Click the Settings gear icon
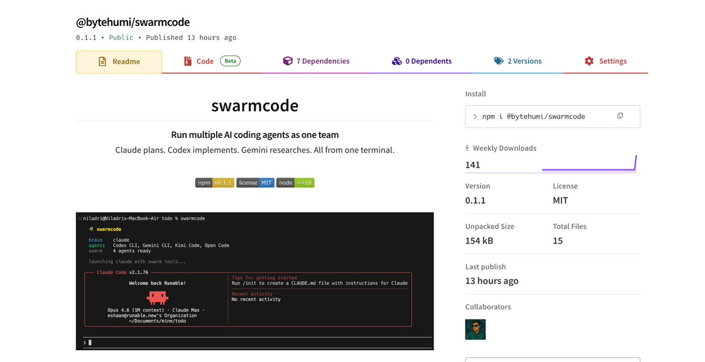This screenshot has width=705, height=362. click(x=589, y=61)
